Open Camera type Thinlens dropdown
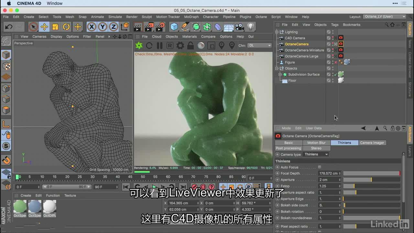 coord(316,154)
